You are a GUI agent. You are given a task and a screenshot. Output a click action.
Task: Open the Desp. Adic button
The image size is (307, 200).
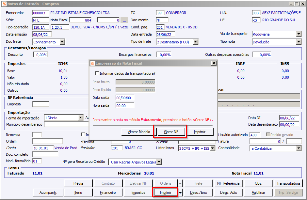228,192
